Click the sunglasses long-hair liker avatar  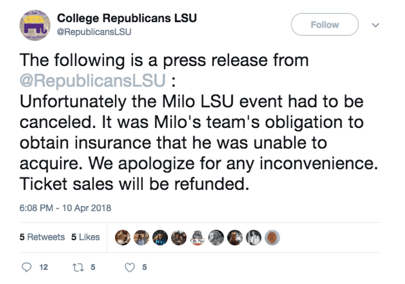(235, 237)
